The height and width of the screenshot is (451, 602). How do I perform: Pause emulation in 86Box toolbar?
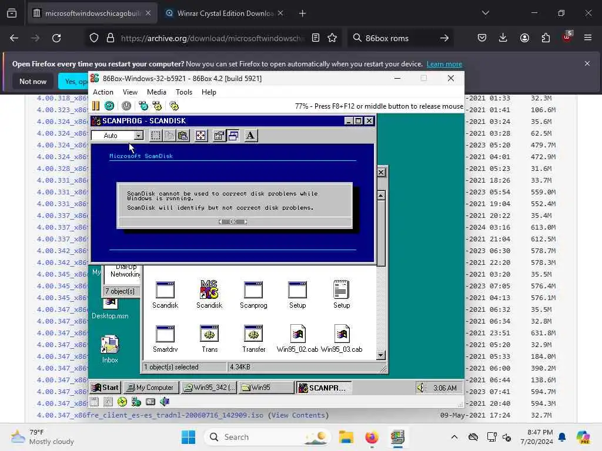96,106
